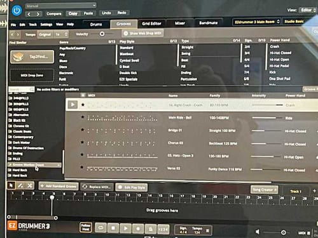Select the arrow pointer tool
The image size is (318, 238).
(x=11, y=185)
